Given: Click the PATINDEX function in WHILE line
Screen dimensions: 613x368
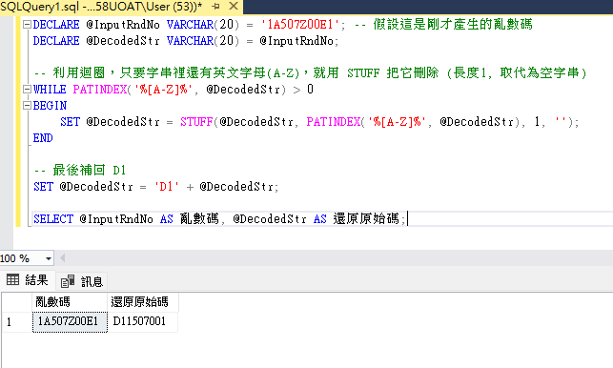Looking at the screenshot, I should (x=100, y=90).
